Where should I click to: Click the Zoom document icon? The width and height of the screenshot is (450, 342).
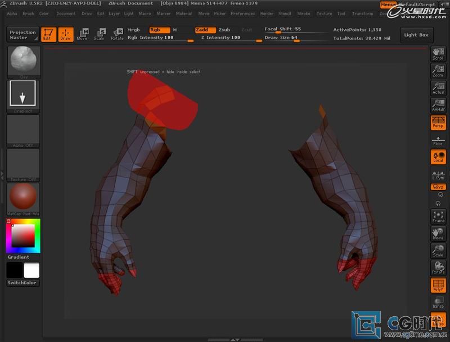click(x=438, y=71)
